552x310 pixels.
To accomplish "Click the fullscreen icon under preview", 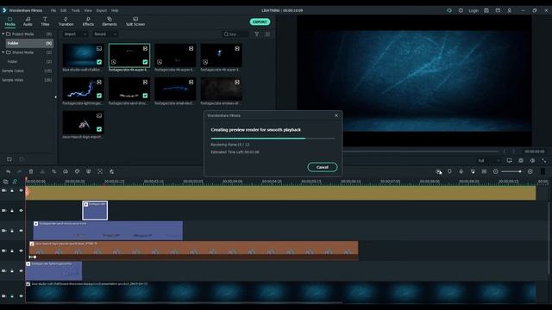I will click(x=544, y=161).
